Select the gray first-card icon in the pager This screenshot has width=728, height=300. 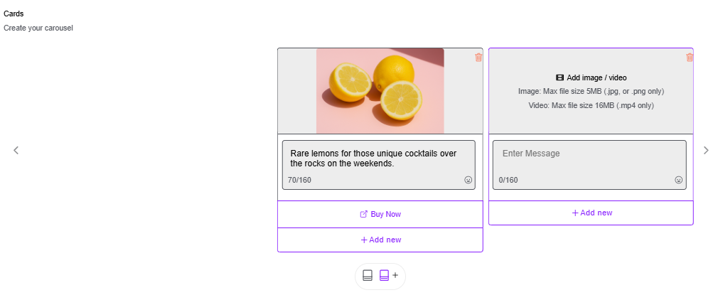368,275
